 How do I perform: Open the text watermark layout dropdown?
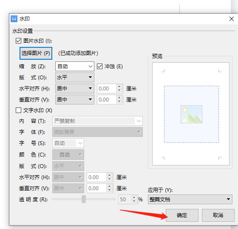[68, 166]
